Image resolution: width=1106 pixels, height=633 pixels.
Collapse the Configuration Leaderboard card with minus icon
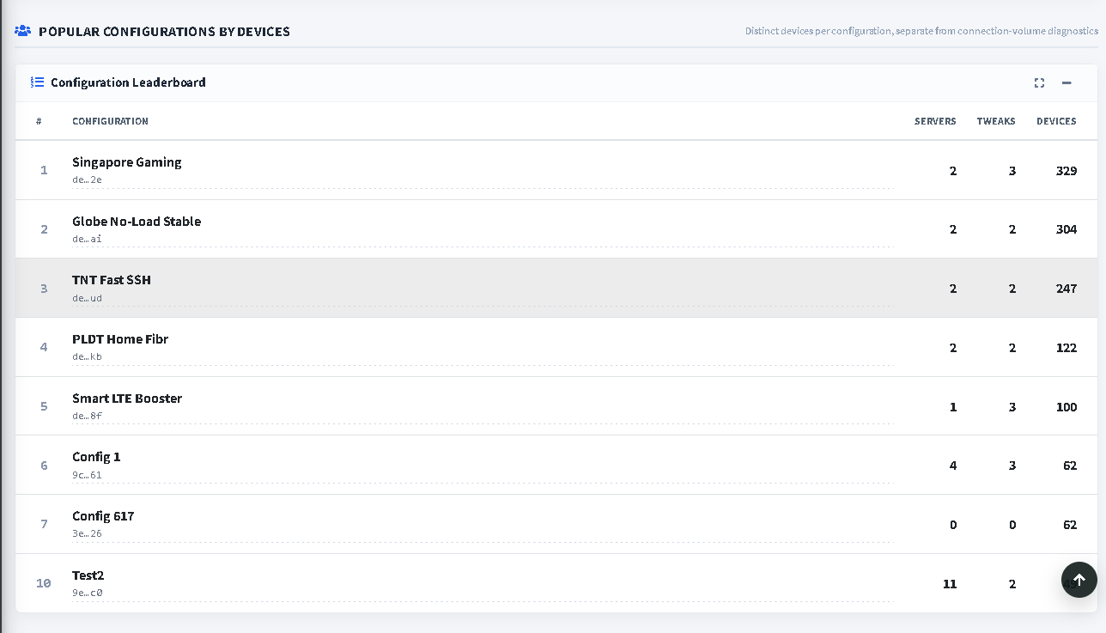pos(1066,82)
